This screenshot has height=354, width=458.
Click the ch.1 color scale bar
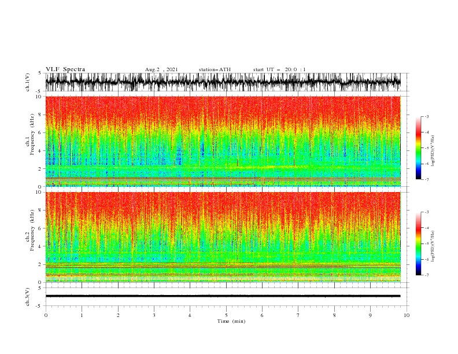point(418,147)
